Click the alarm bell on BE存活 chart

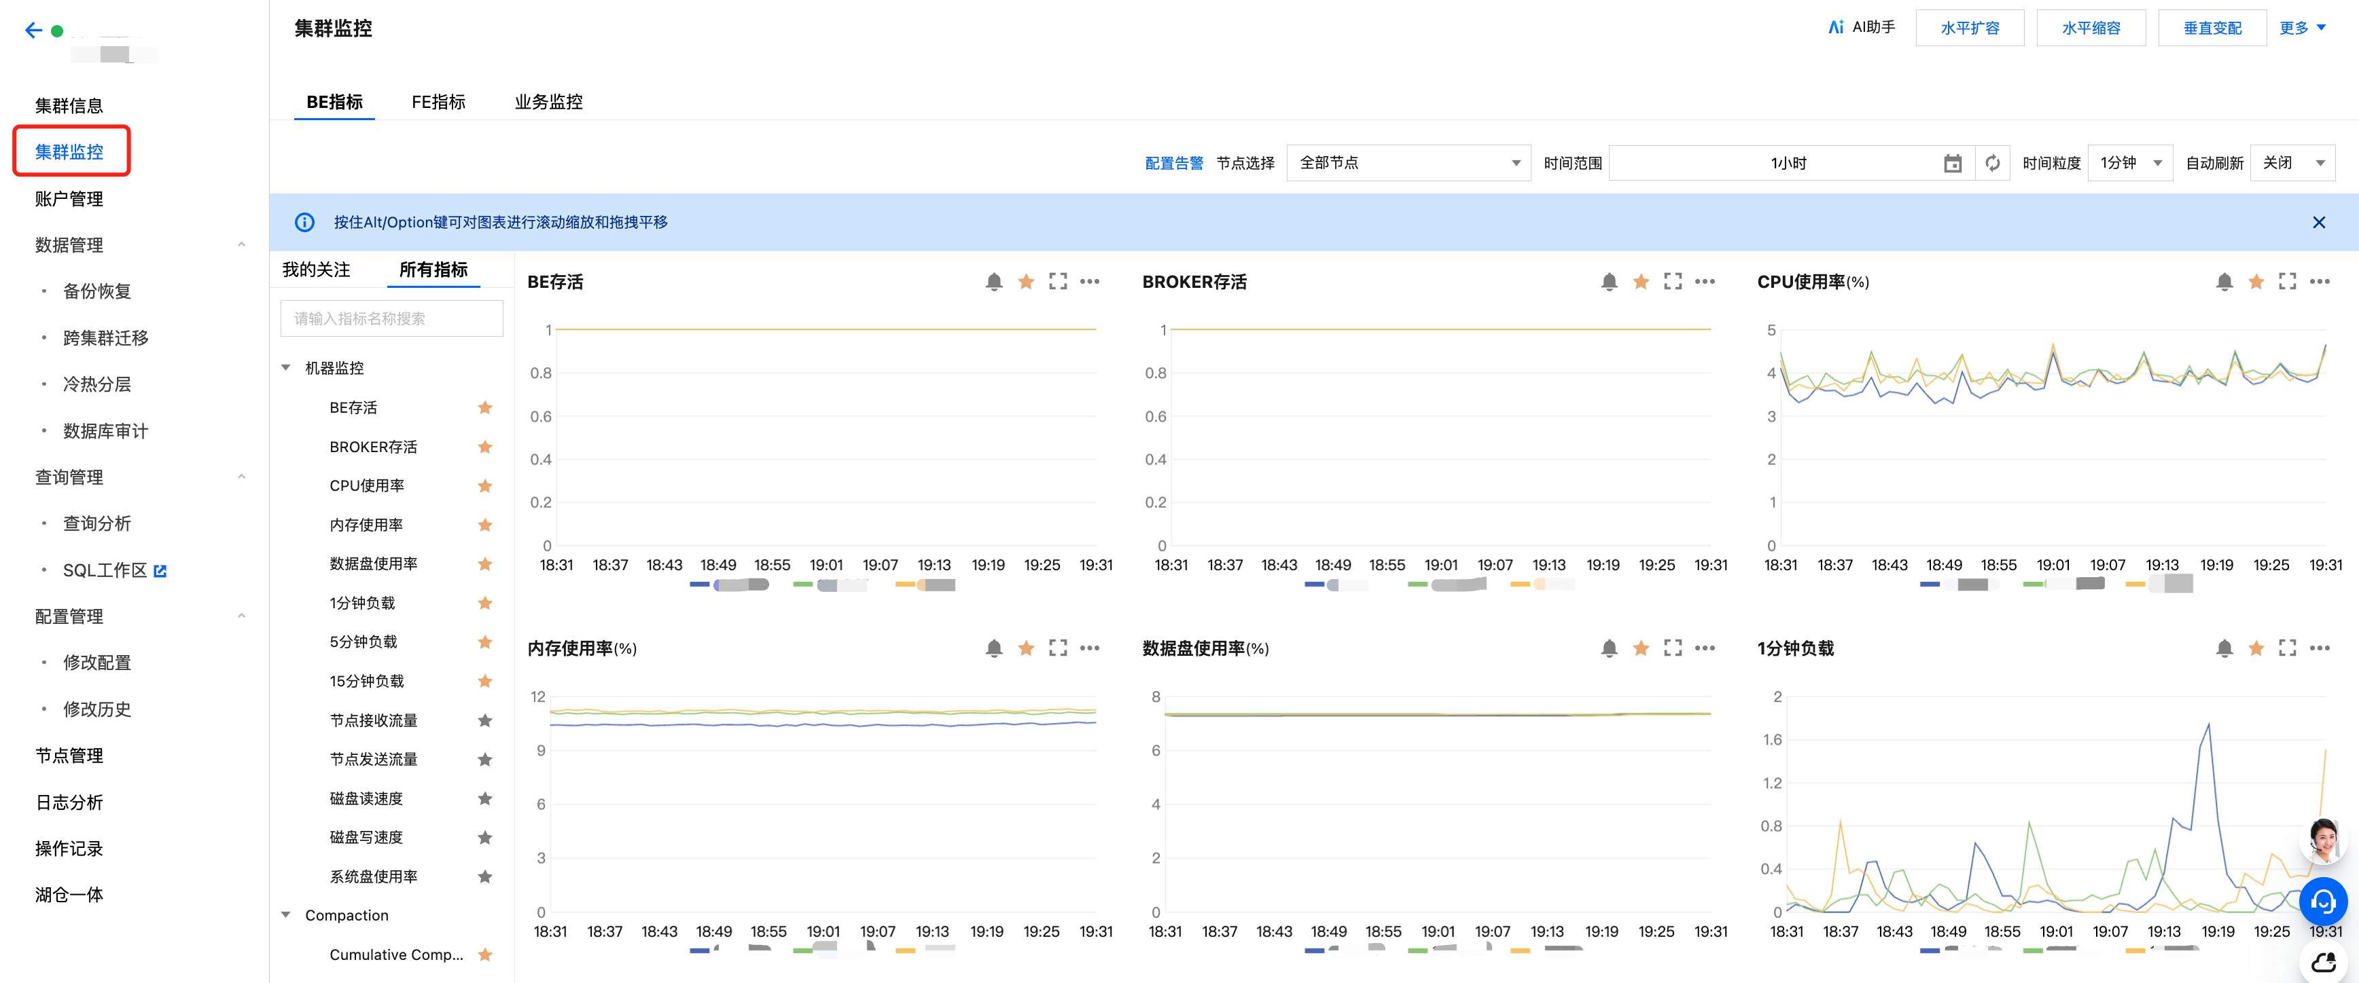point(993,282)
